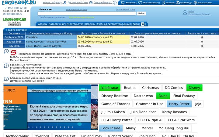Click the 0 books link in July 2026 row
This screenshot has height=137, width=219.
[x=202, y=46]
